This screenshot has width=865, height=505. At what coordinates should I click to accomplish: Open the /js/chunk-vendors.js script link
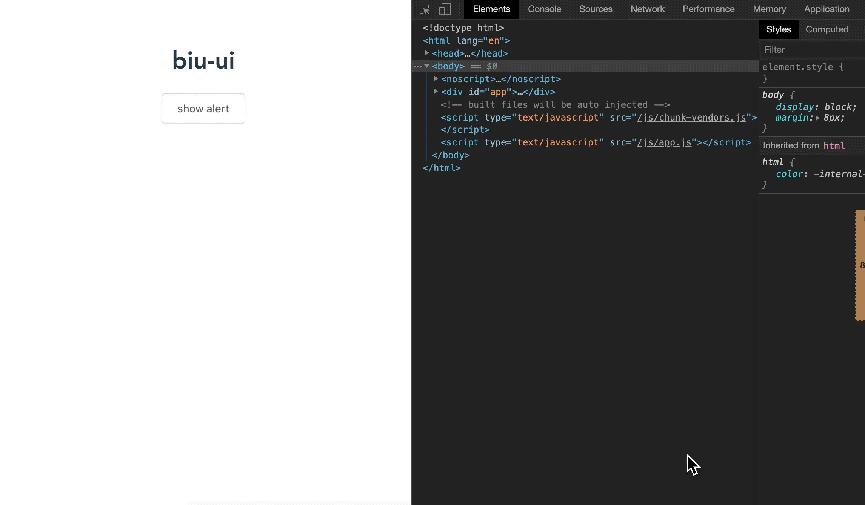691,118
